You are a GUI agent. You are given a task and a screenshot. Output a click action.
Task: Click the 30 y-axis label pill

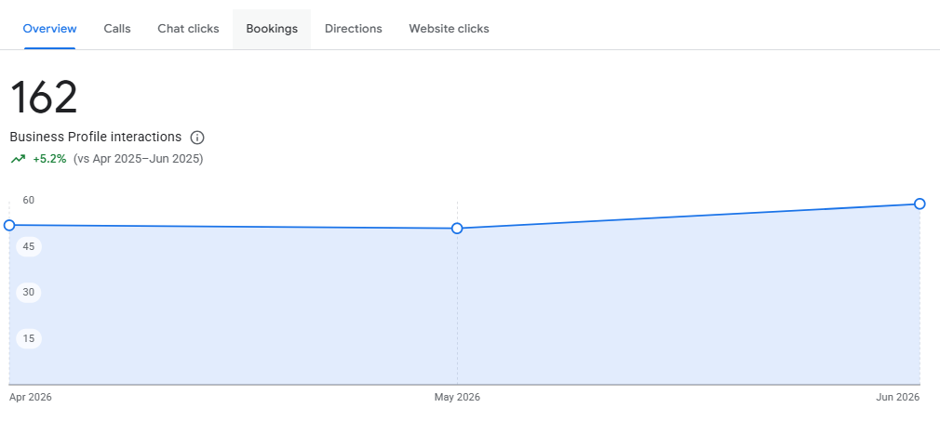point(29,292)
